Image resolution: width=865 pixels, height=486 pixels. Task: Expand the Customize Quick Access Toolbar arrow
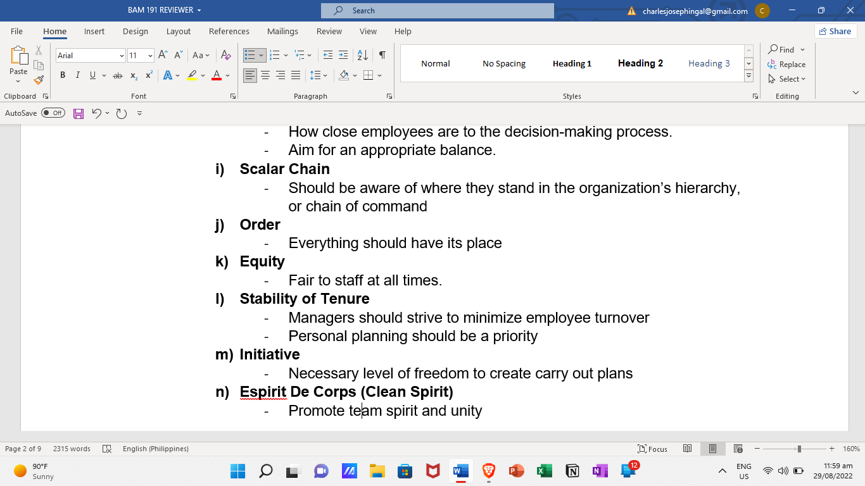[139, 113]
